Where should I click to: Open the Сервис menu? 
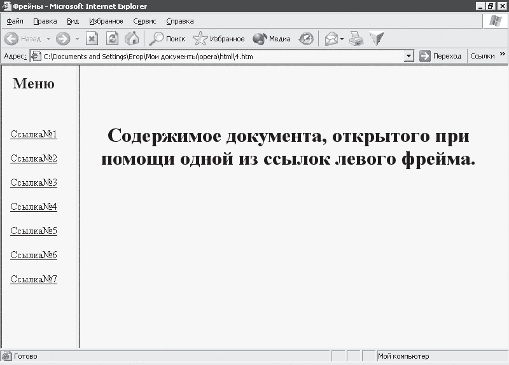144,21
